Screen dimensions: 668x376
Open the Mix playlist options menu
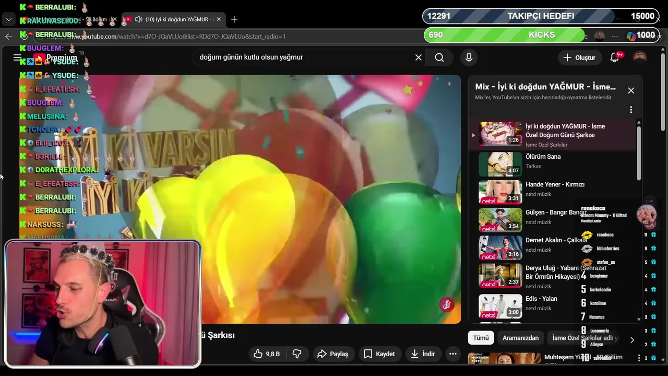coord(631,110)
